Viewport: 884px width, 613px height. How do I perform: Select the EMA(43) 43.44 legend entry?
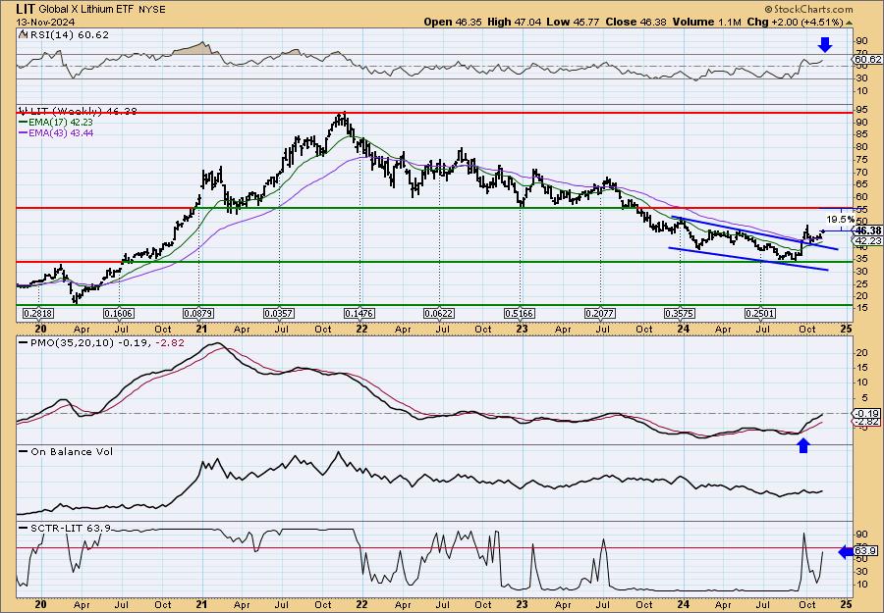click(56, 132)
